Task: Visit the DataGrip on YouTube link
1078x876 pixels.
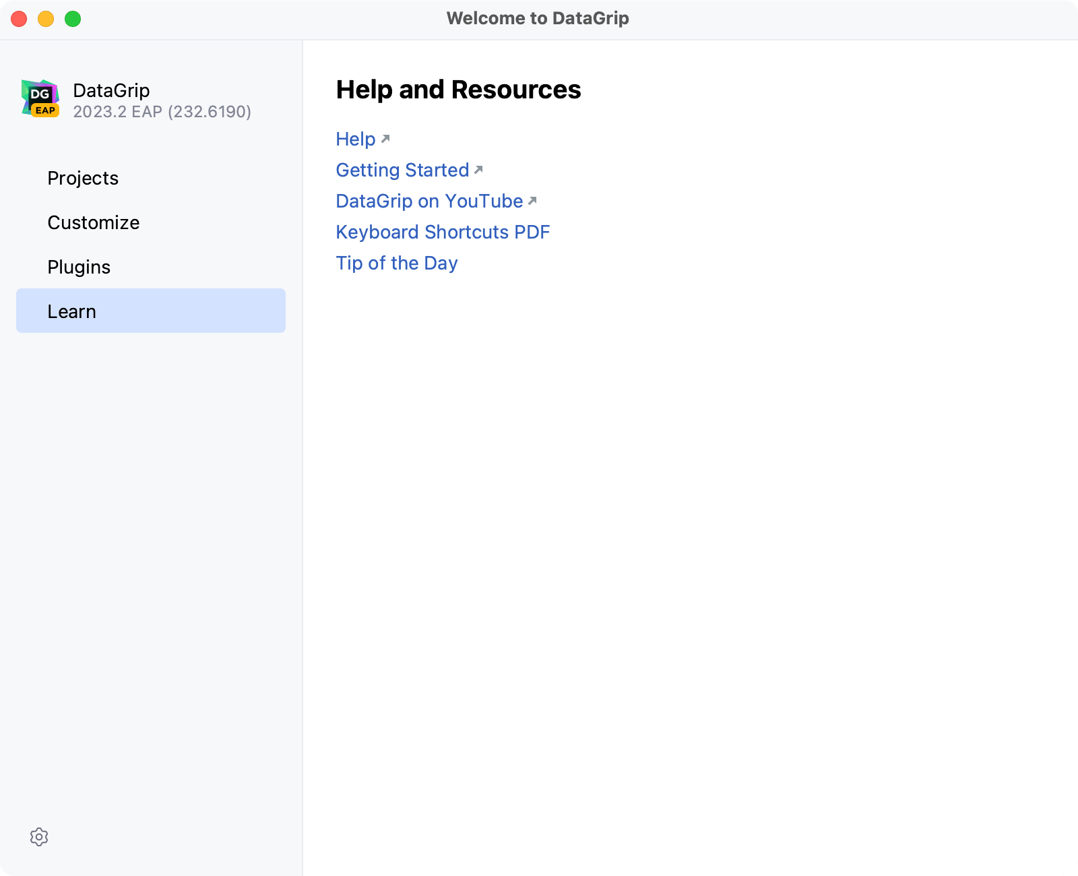Action: pos(429,201)
